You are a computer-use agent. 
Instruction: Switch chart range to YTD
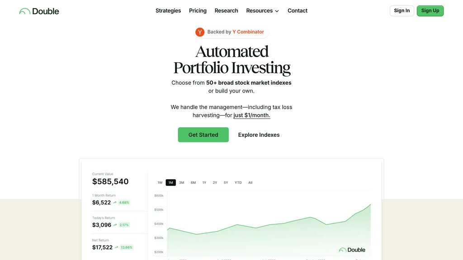click(238, 183)
